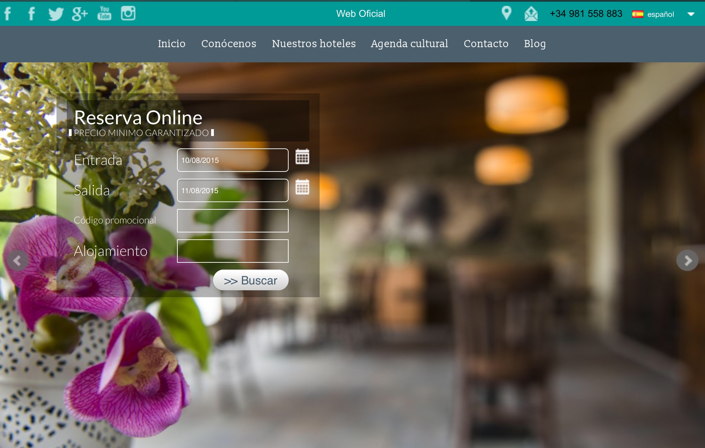Open the Agenda cultural menu item
This screenshot has height=448, width=705.
click(x=409, y=44)
